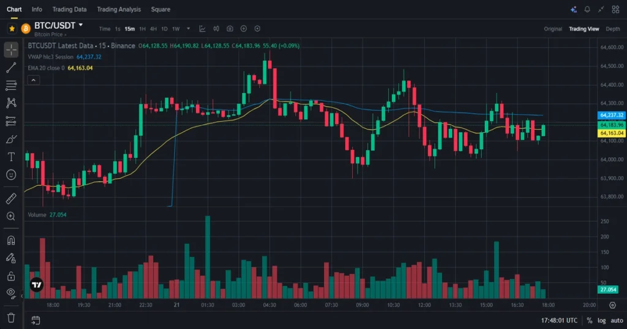Screen dimensions: 627x329
Task: Lock all drawing tools
Action: pos(11,276)
